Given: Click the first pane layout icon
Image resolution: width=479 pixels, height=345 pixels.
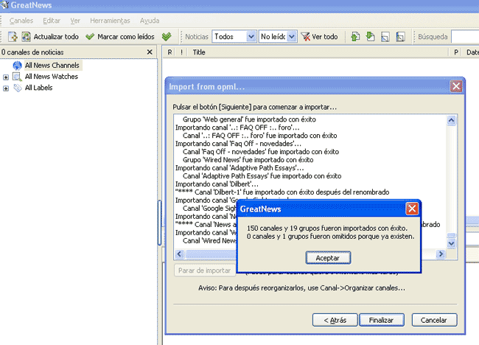Looking at the screenshot, I should 385,37.
